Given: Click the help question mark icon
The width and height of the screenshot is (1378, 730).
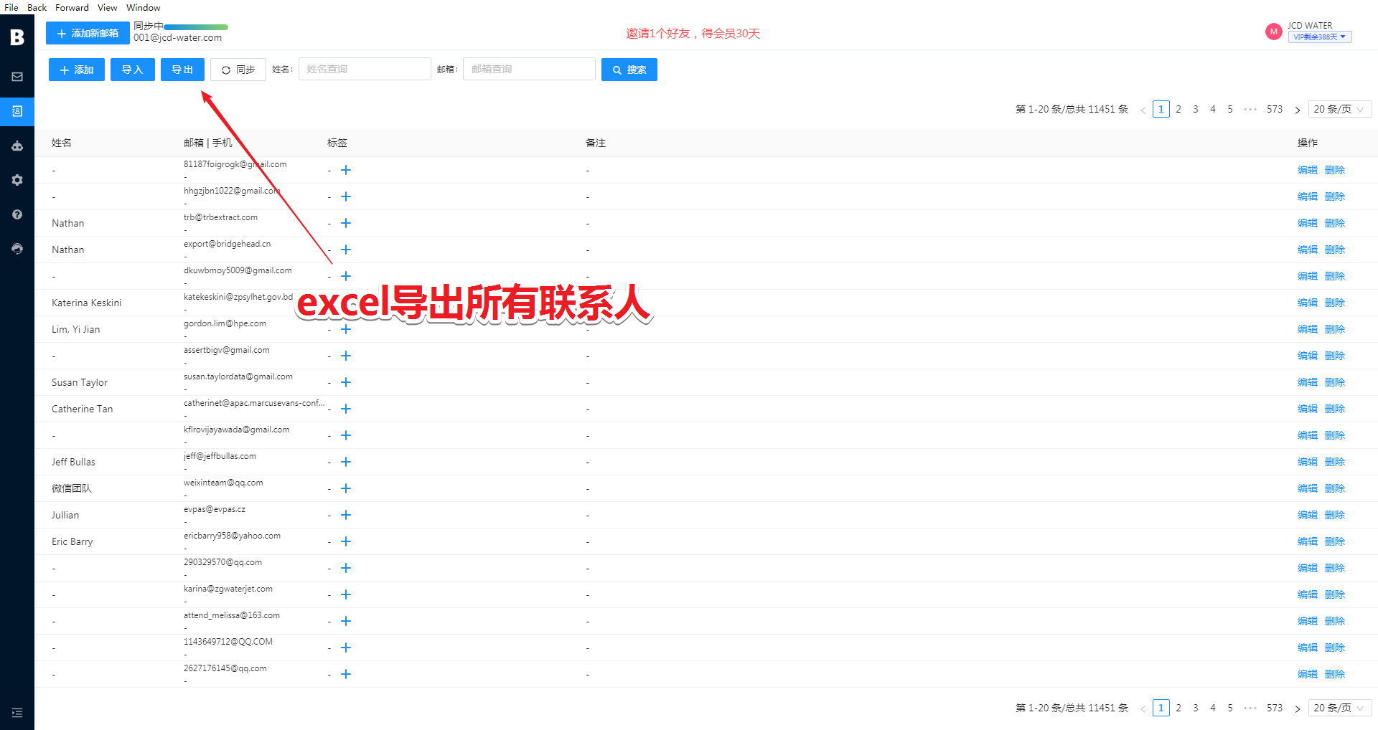Looking at the screenshot, I should 17,214.
